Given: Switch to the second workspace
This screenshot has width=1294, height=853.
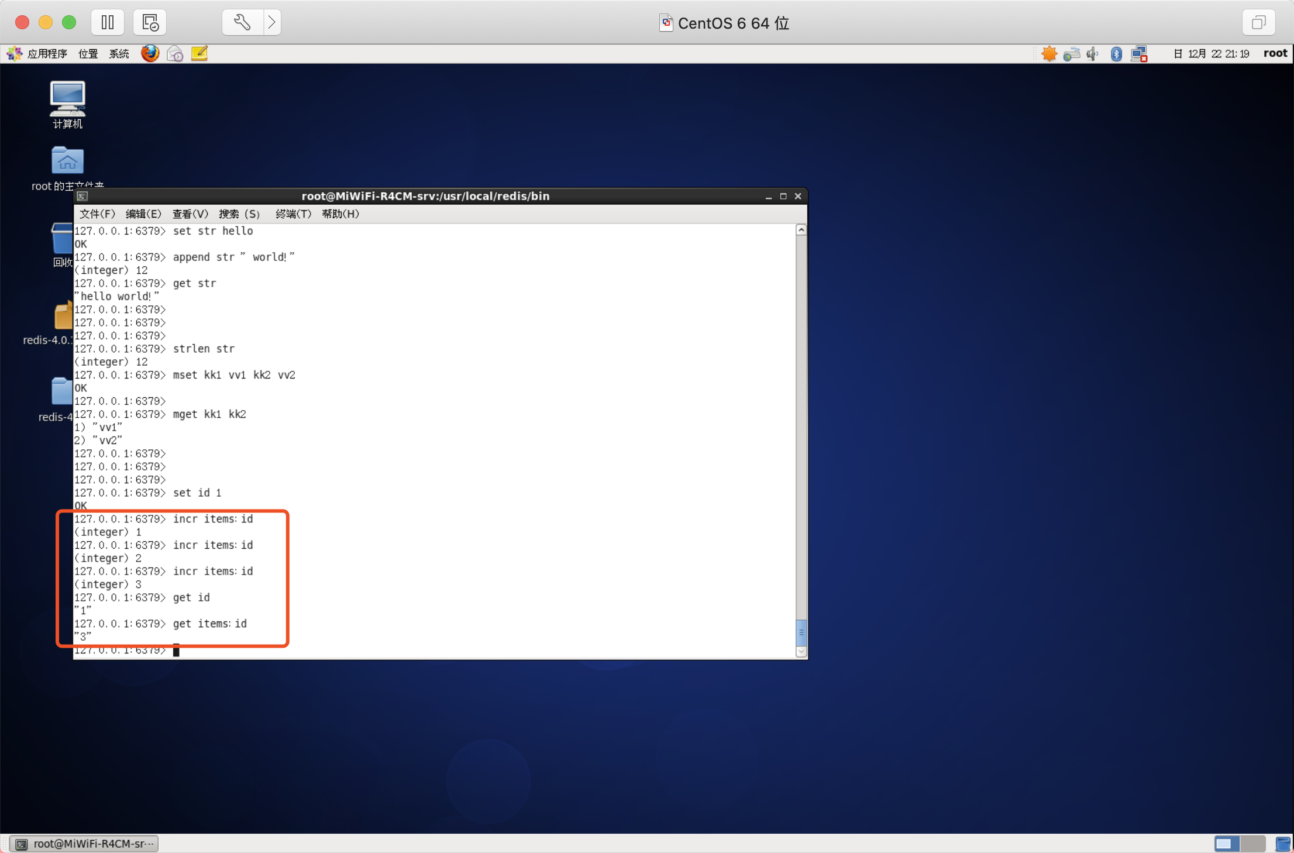Looking at the screenshot, I should coord(1252,844).
